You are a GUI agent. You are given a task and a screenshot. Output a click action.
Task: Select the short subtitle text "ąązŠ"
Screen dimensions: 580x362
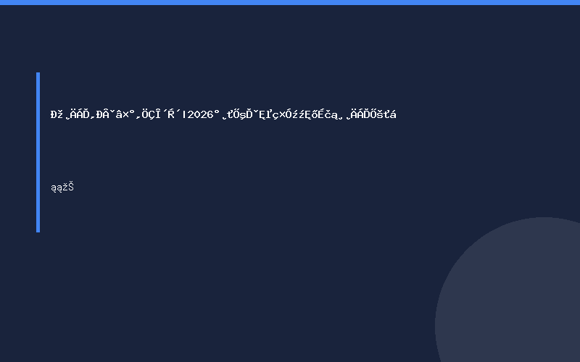click(62, 188)
